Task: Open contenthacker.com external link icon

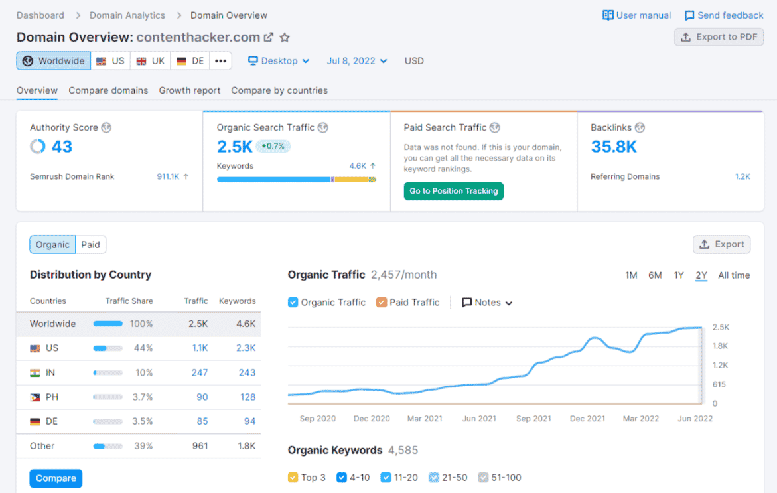Action: (269, 37)
